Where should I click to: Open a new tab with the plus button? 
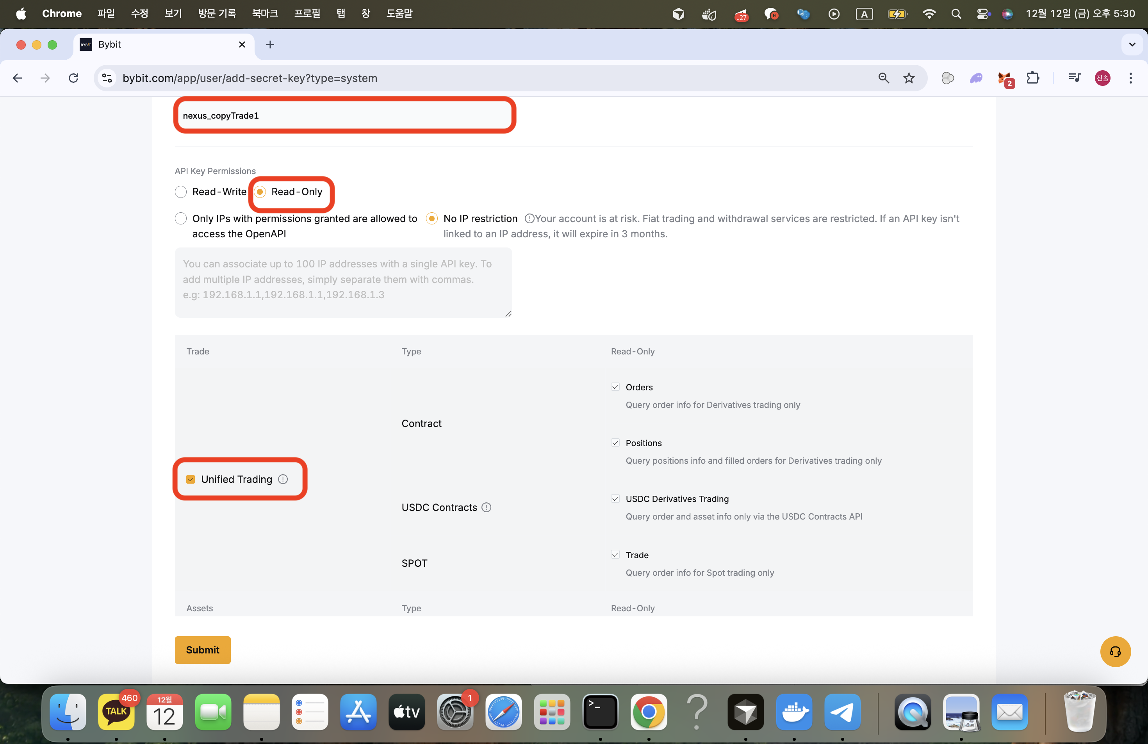270,44
